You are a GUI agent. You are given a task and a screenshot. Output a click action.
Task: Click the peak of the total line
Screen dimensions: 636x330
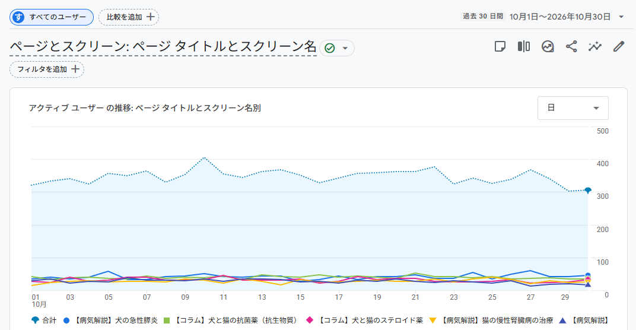tap(205, 157)
